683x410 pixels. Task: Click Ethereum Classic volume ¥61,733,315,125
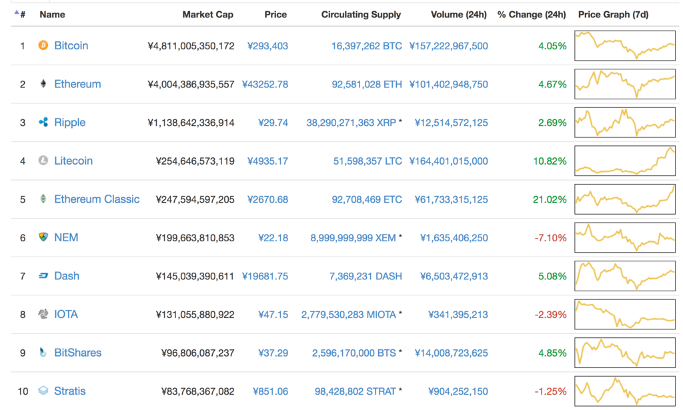452,199
